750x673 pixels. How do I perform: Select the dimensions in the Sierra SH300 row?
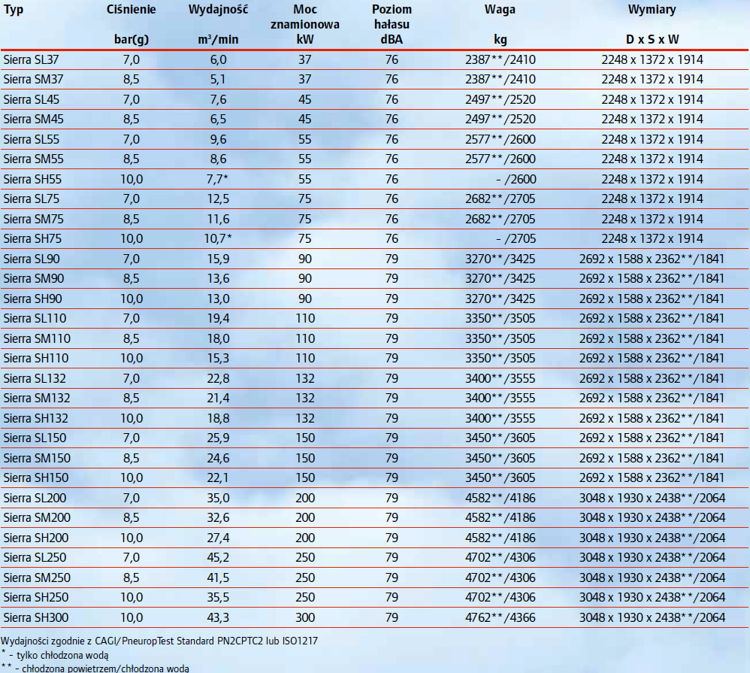point(652,617)
